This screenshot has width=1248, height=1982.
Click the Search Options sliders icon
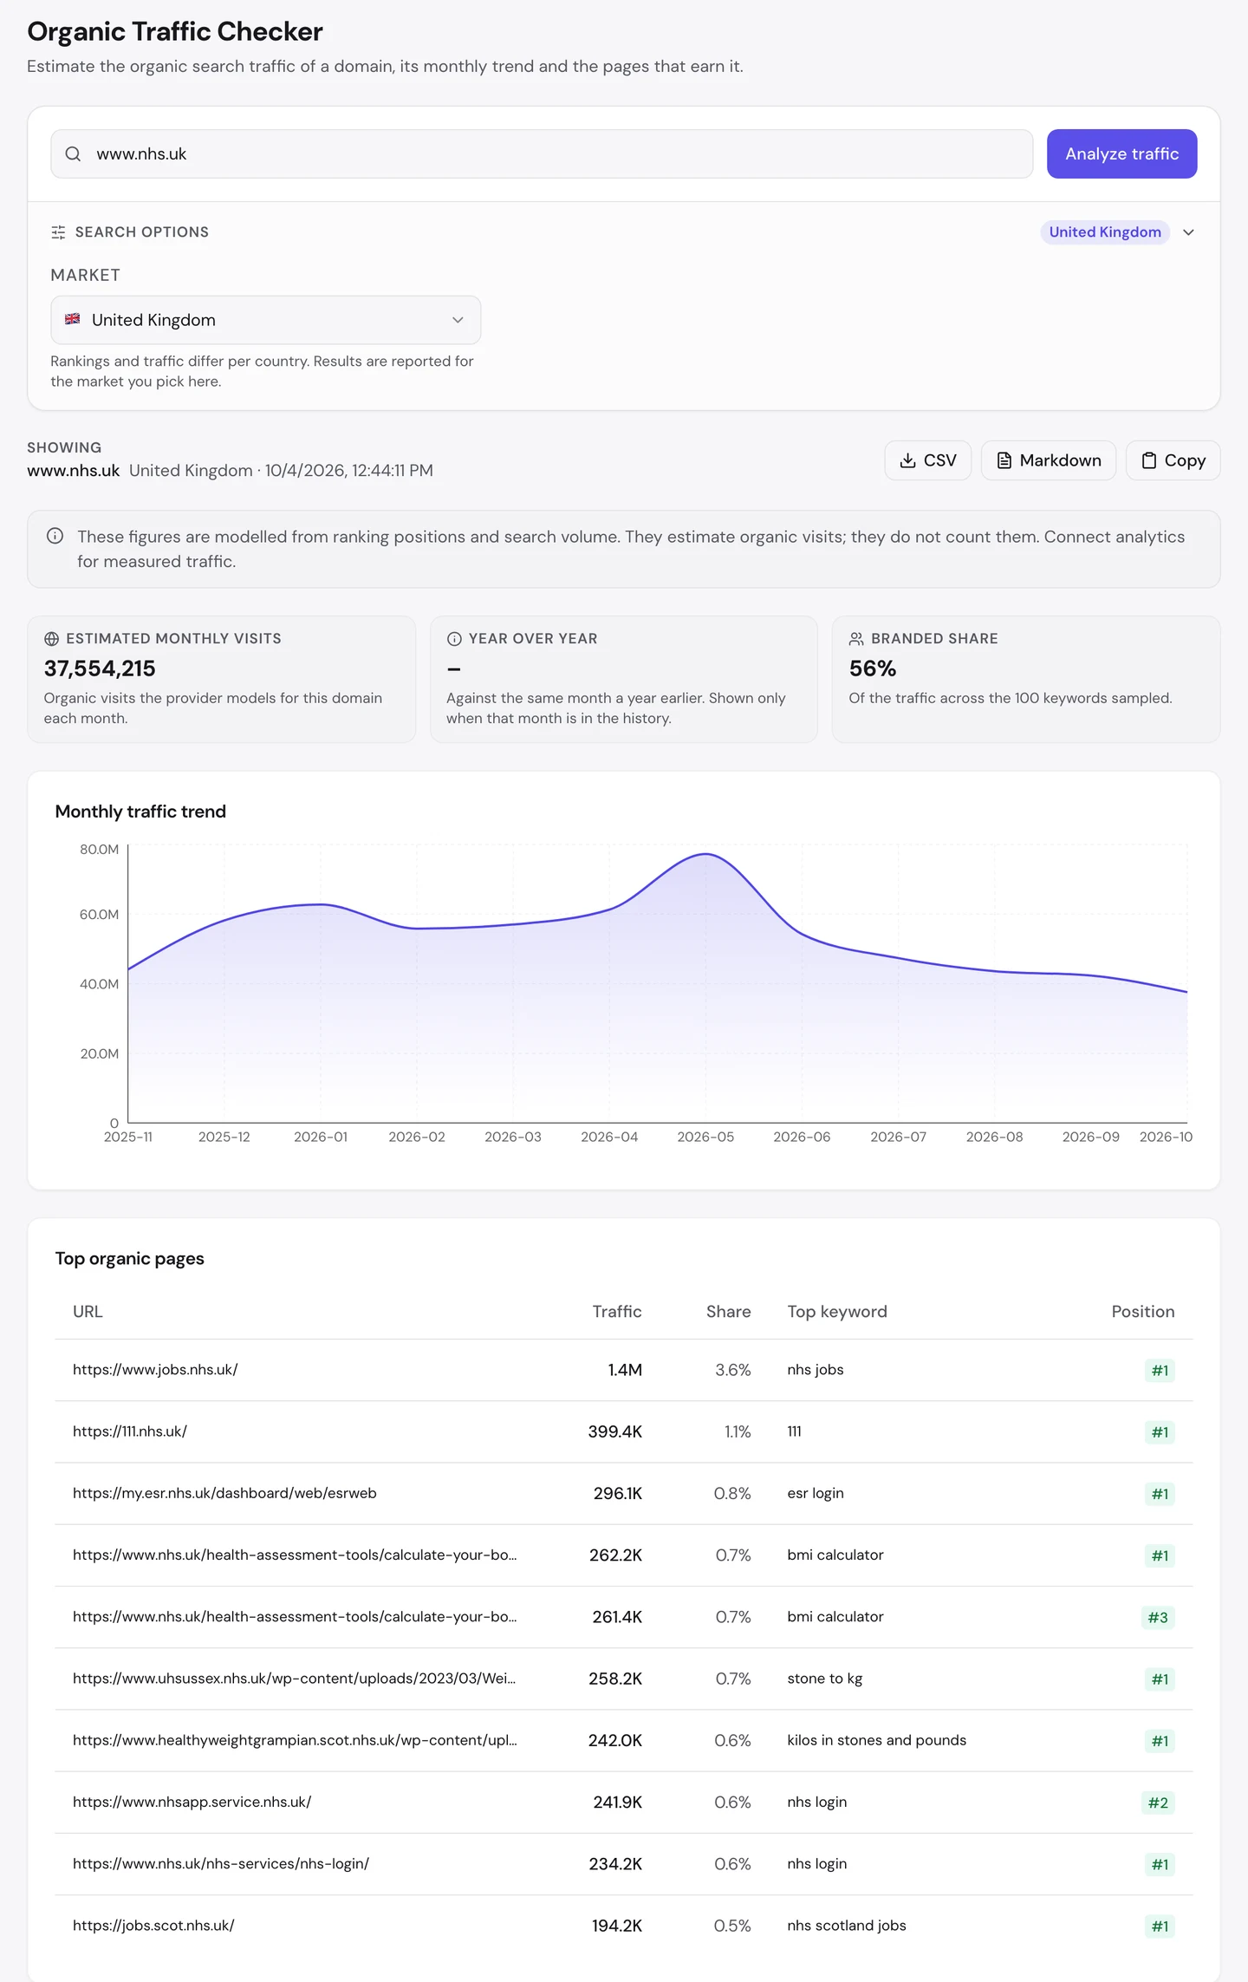click(x=58, y=232)
